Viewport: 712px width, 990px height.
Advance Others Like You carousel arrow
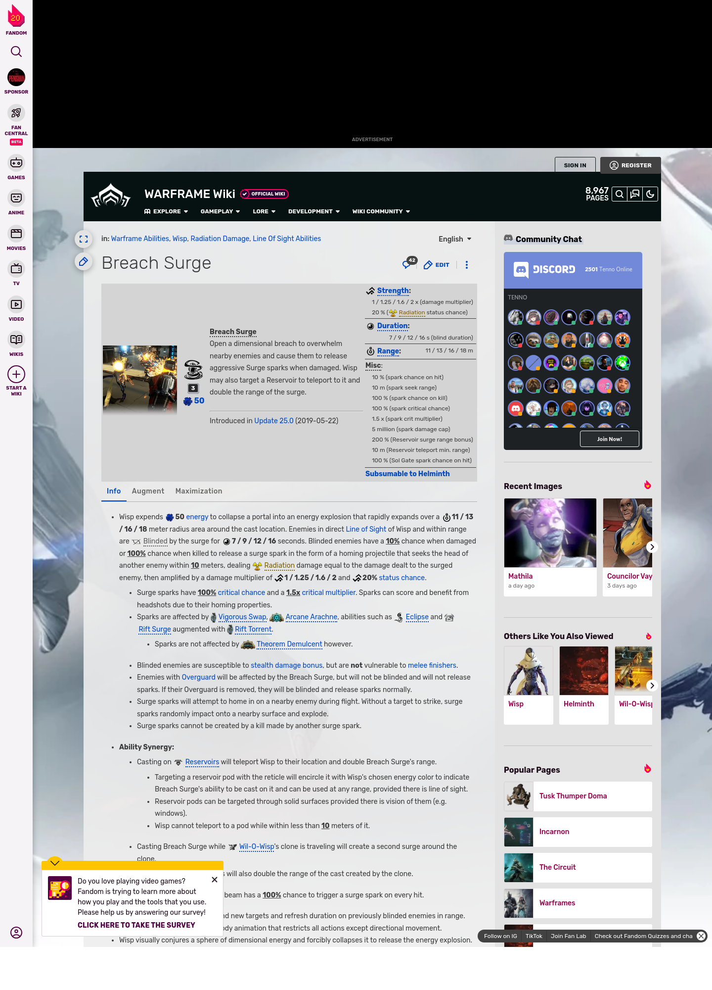[652, 686]
